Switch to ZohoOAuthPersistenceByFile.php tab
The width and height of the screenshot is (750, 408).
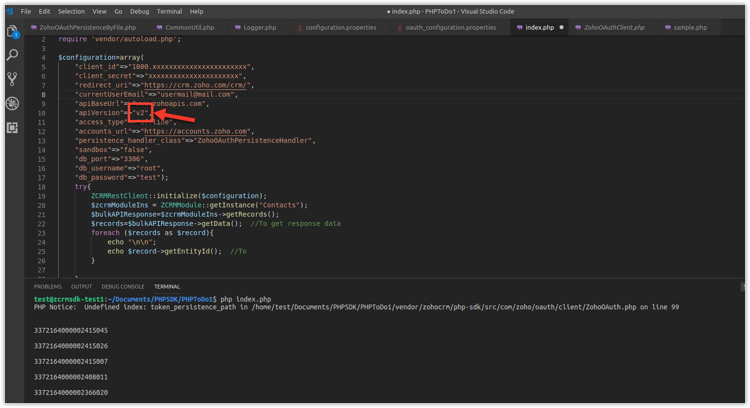pyautogui.click(x=87, y=27)
